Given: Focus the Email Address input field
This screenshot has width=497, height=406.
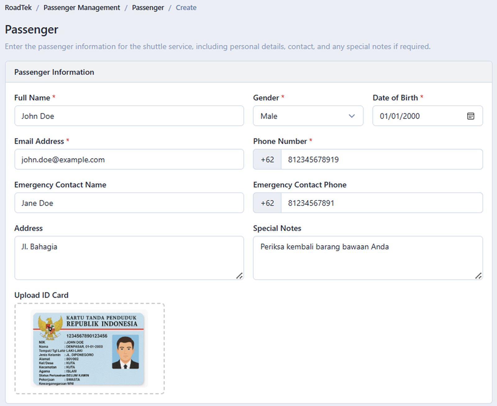Looking at the screenshot, I should [x=129, y=159].
